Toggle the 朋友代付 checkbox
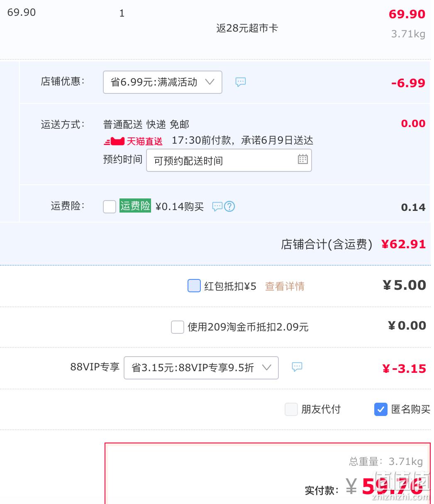Image resolution: width=434 pixels, height=504 pixels. tap(291, 409)
